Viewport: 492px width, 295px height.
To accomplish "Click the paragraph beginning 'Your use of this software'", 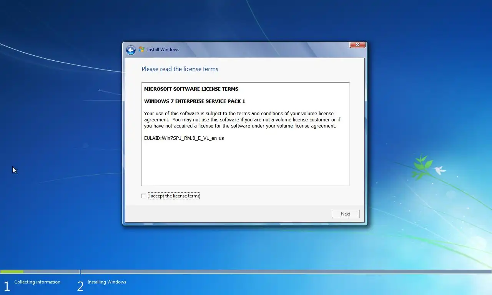I will (242, 119).
